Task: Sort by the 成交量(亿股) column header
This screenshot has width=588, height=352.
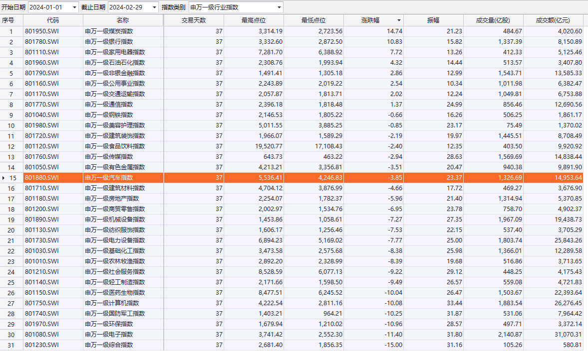Action: tap(494, 20)
